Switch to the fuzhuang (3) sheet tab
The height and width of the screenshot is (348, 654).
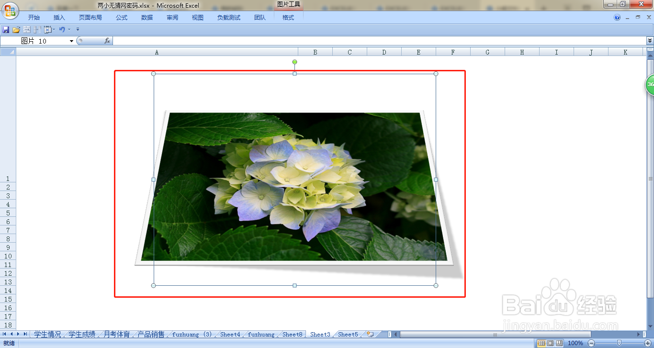[x=192, y=335]
